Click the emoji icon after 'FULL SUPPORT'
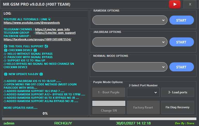Screen dimensions: 199x126 46,47
